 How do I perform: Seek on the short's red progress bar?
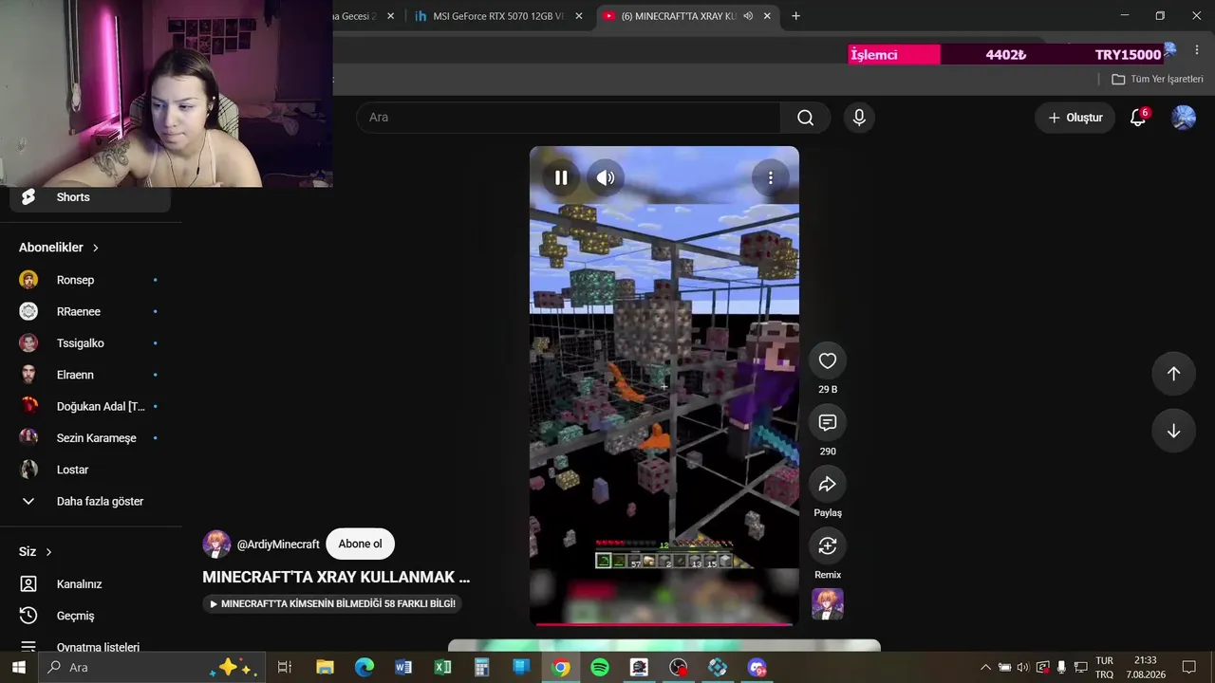664,624
